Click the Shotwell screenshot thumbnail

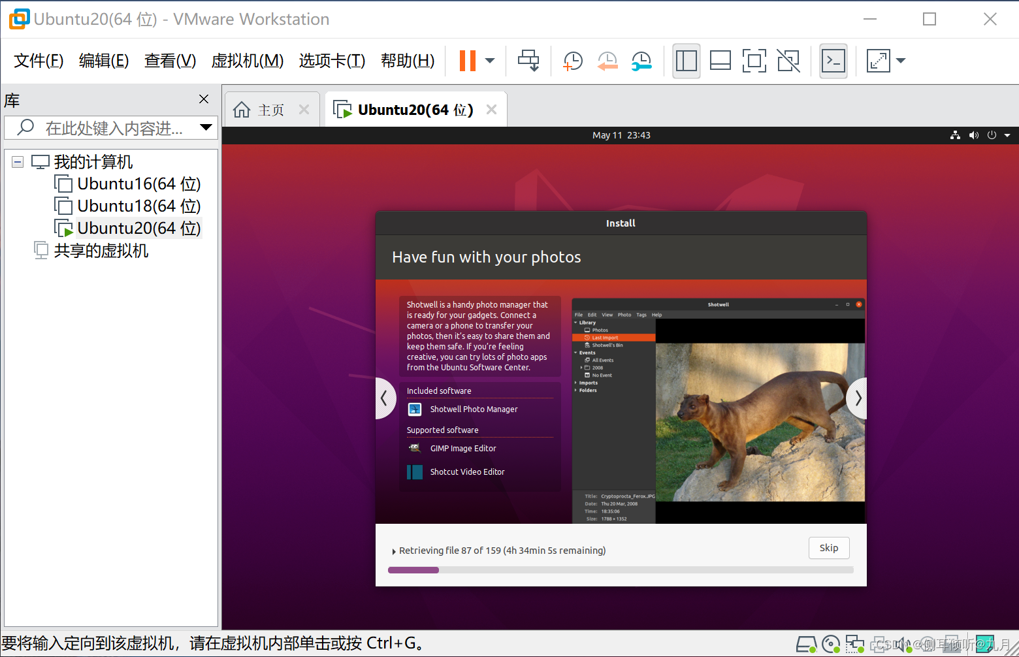click(x=719, y=411)
